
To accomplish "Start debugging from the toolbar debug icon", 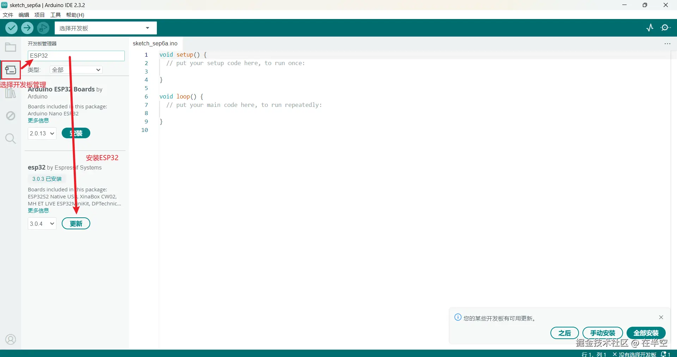I will point(43,28).
